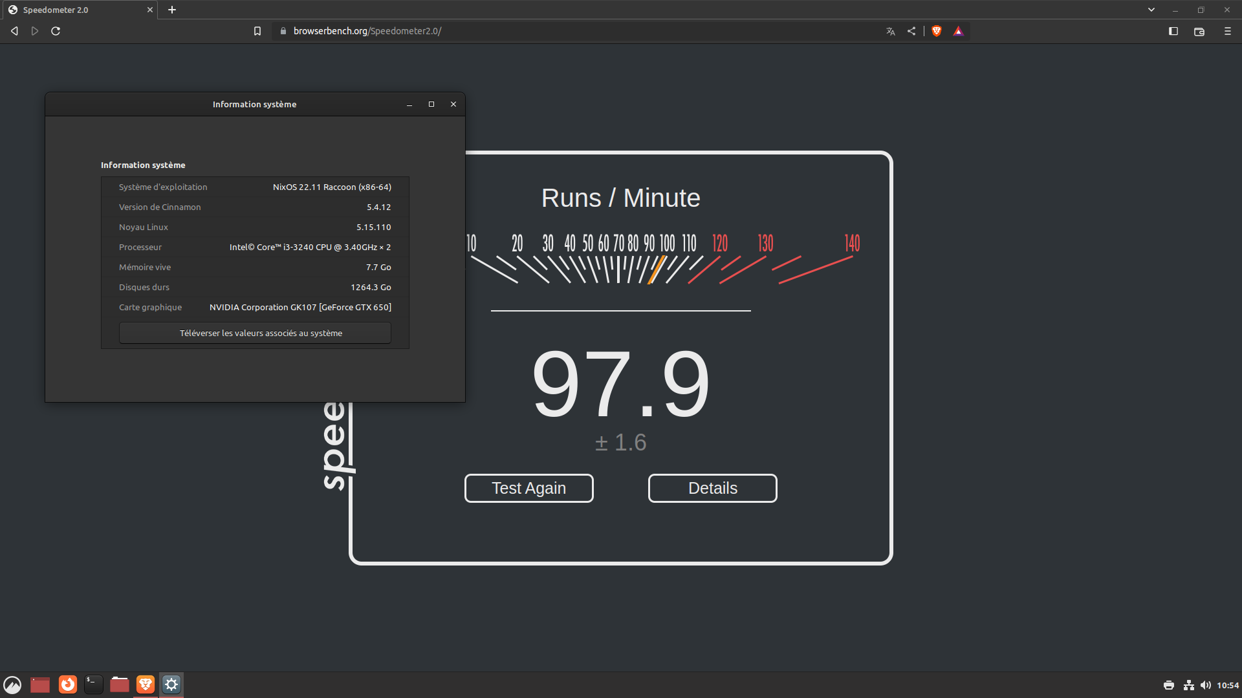The width and height of the screenshot is (1242, 698).
Task: Click the browser back arrow
Action: 14,31
